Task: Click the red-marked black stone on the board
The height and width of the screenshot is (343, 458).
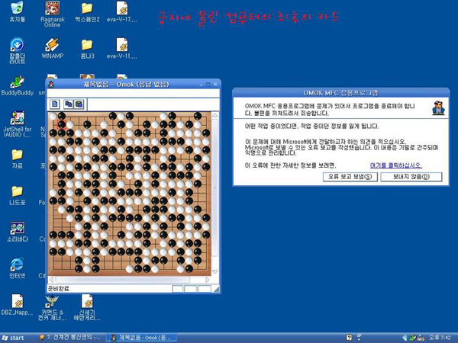Action: pyautogui.click(x=62, y=124)
